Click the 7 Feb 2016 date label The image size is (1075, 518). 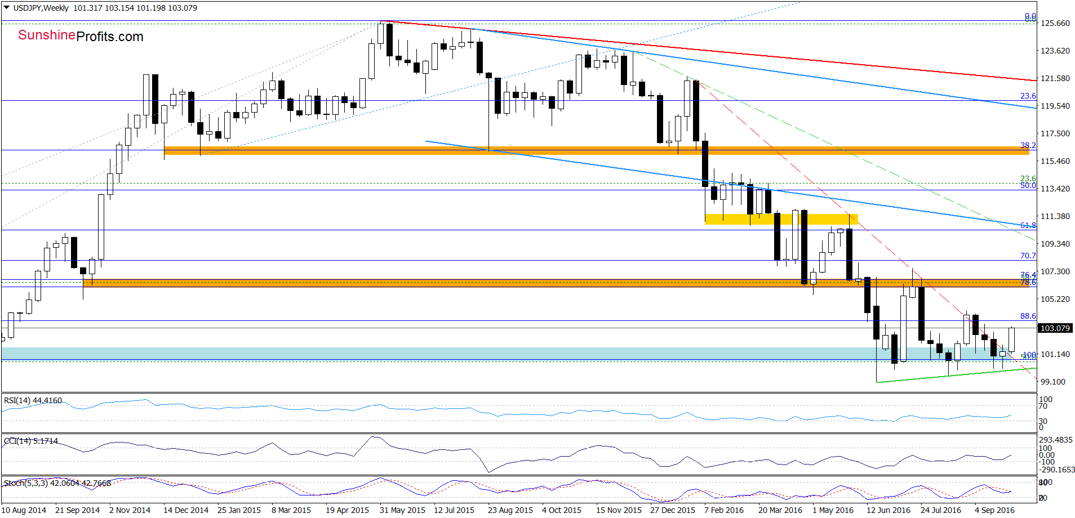click(723, 510)
